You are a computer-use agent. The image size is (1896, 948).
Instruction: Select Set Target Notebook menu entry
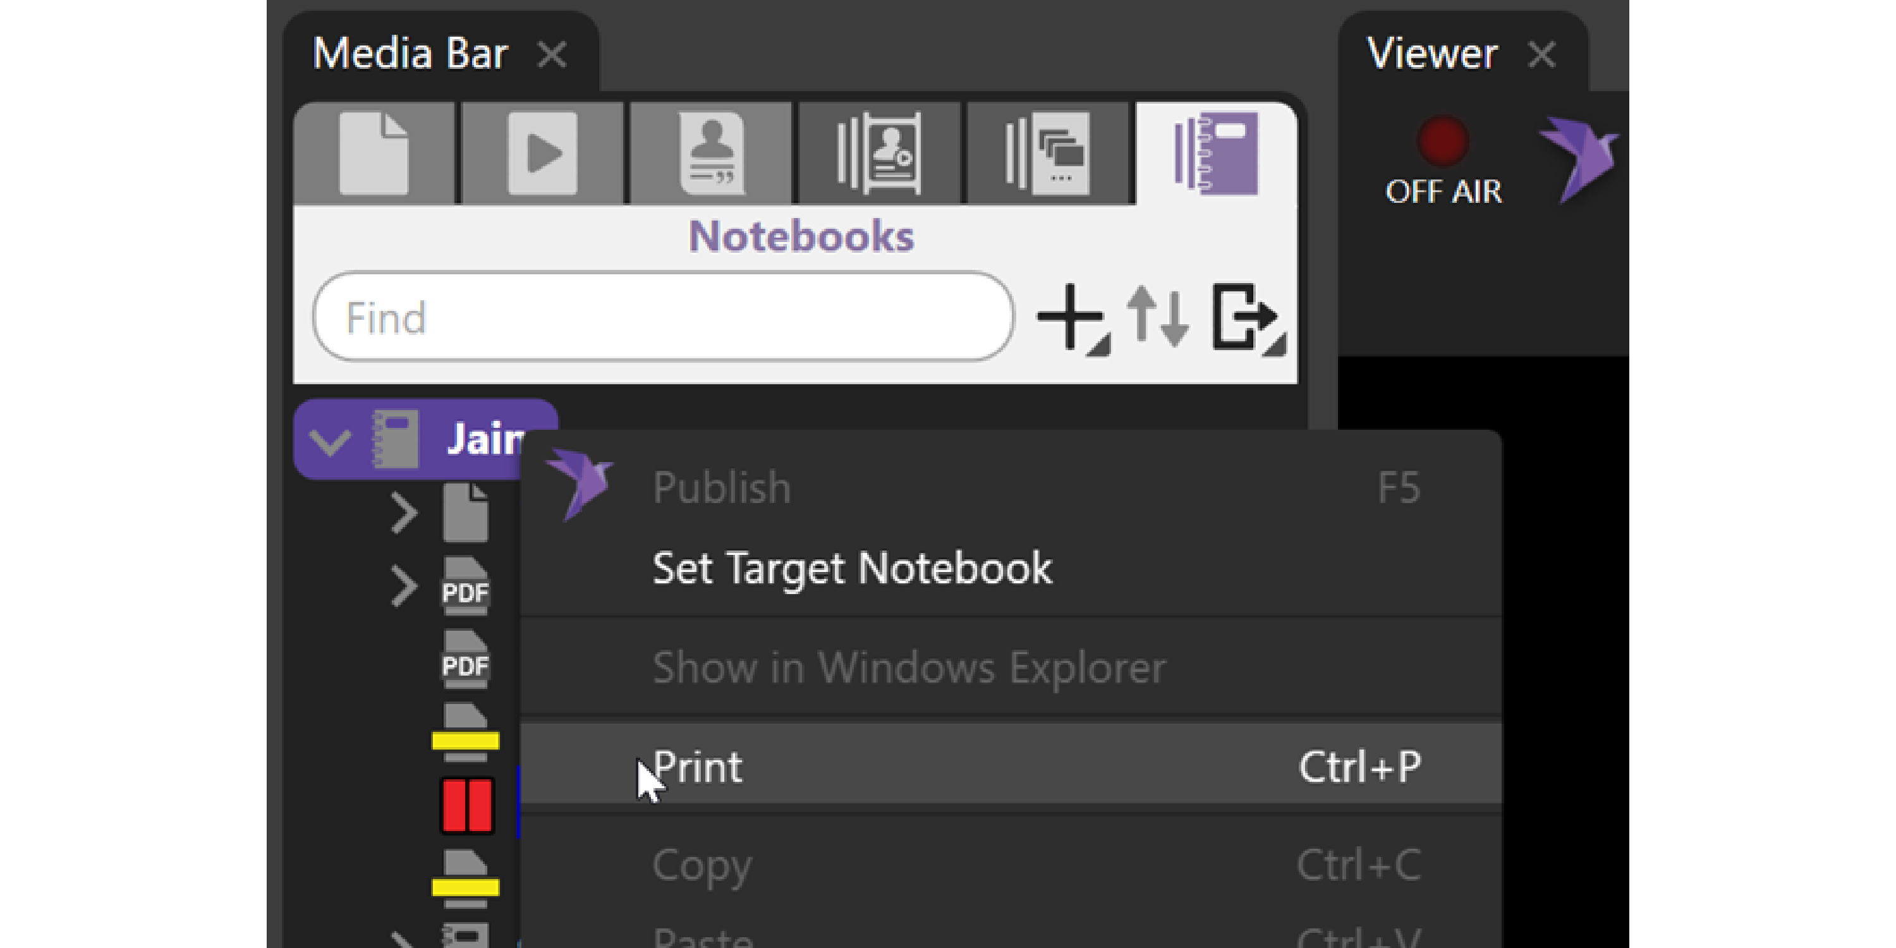point(851,568)
